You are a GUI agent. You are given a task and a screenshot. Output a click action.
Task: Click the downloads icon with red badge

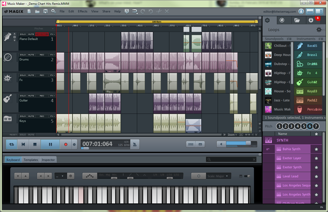(311, 20)
